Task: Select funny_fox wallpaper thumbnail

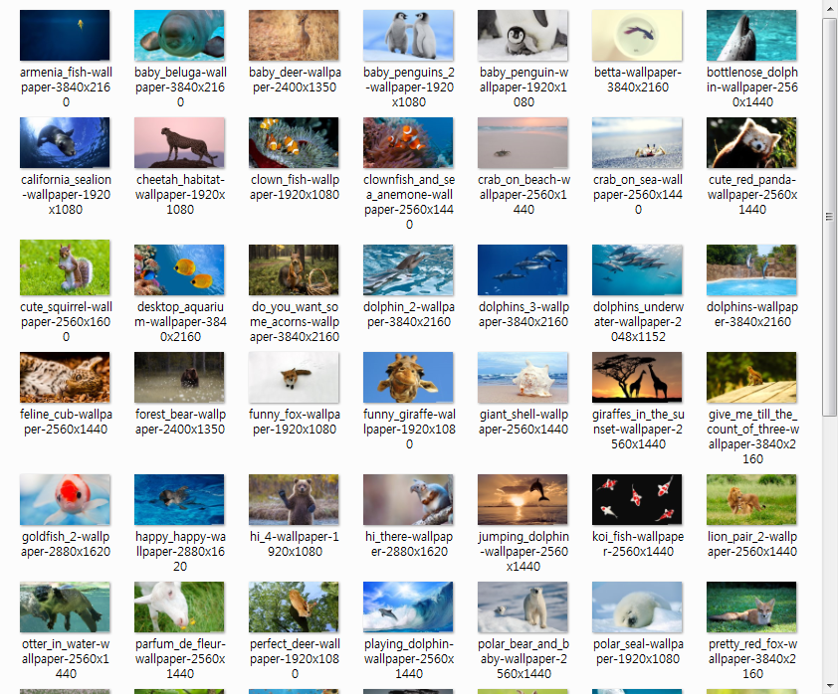Action: (294, 377)
